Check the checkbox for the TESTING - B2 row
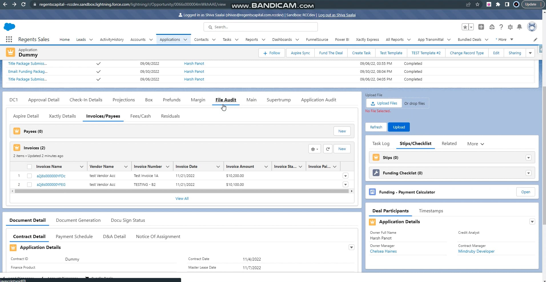The height and width of the screenshot is (282, 546). click(x=29, y=184)
